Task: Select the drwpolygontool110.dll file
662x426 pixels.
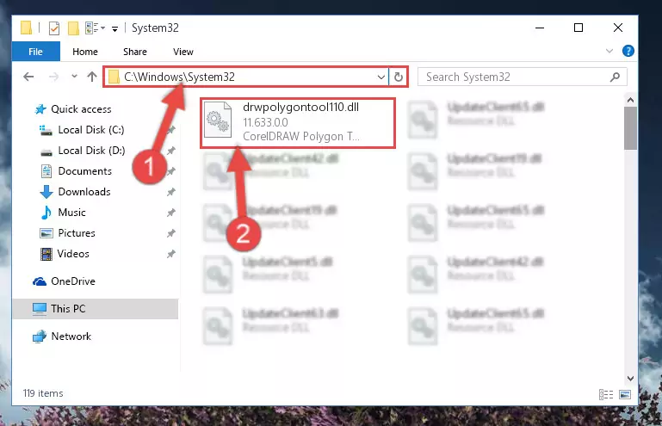Action: (298, 123)
